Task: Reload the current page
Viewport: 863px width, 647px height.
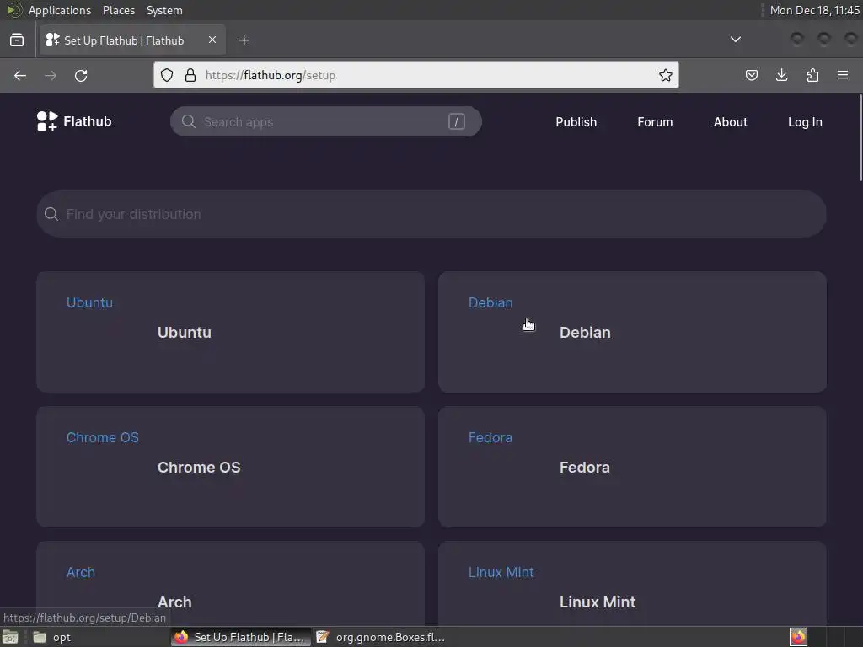Action: pyautogui.click(x=81, y=75)
